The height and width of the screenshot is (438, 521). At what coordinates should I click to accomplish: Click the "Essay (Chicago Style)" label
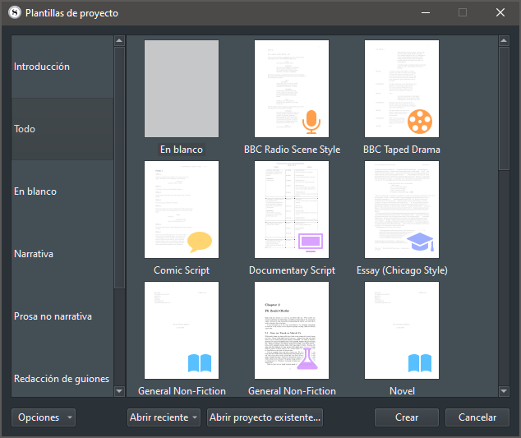click(402, 270)
